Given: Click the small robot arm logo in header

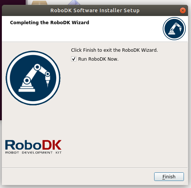Looking at the screenshot, I should [174, 29].
